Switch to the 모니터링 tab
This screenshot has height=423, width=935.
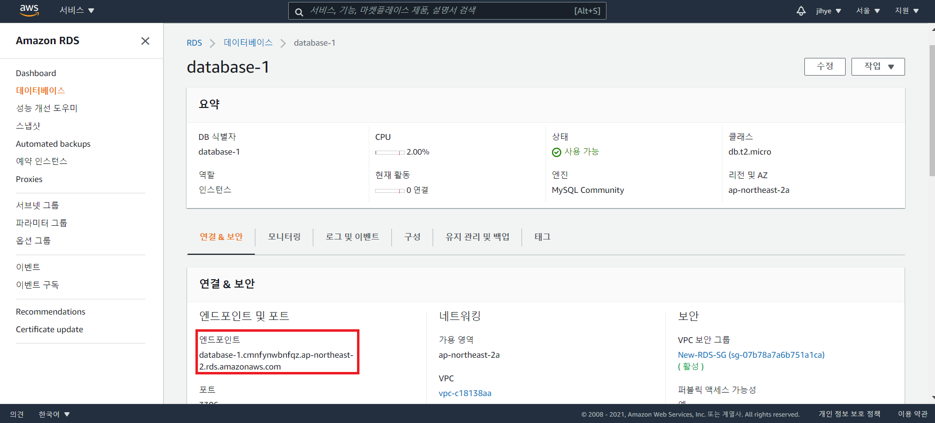click(284, 237)
